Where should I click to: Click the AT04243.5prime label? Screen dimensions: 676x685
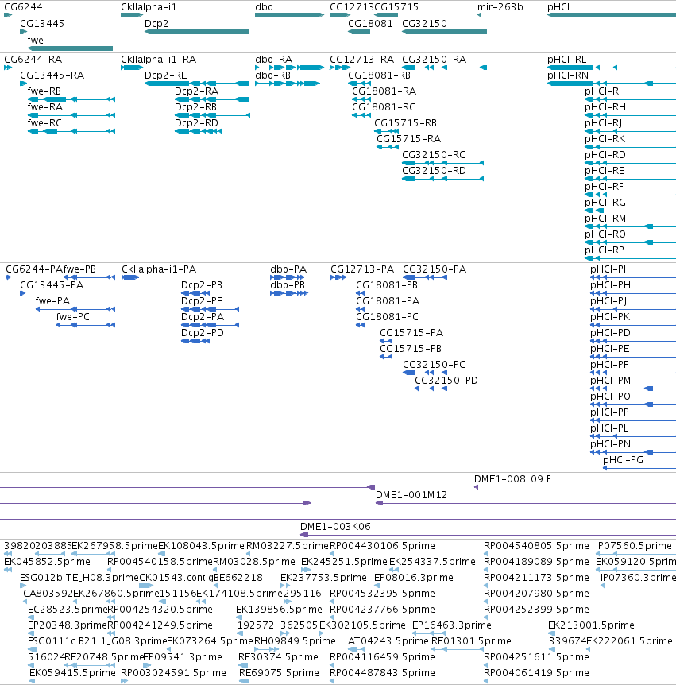pos(388,640)
